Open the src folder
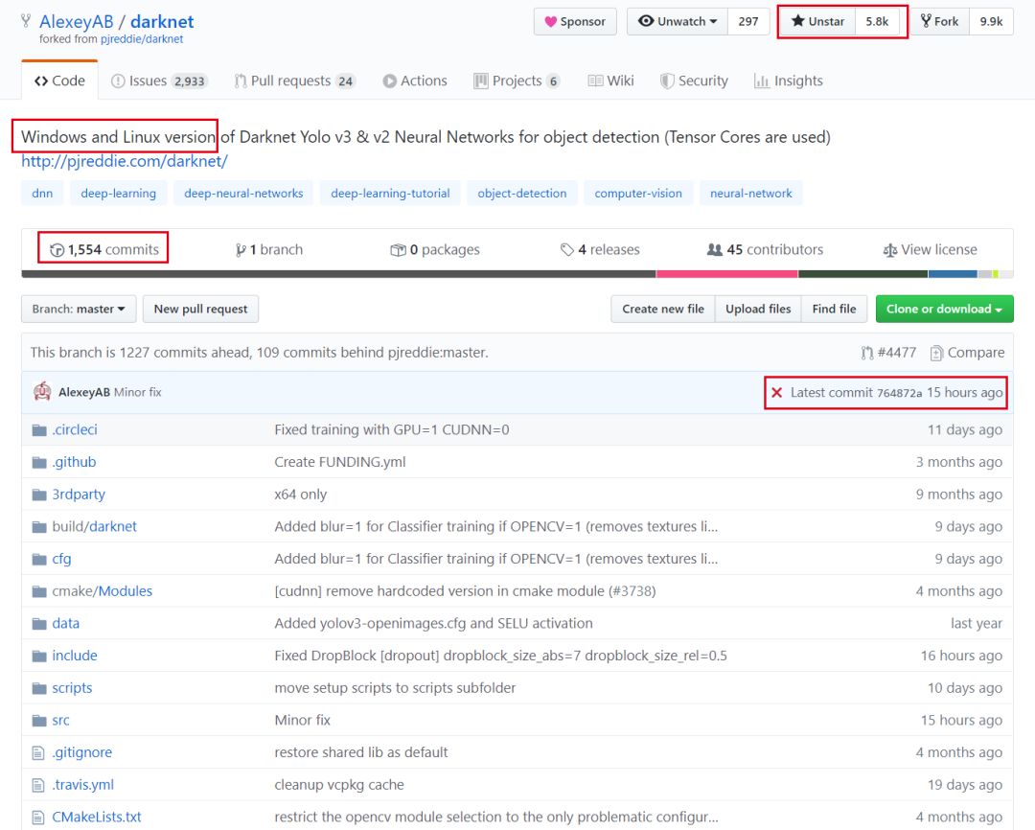Viewport: 1035px width, 830px height. click(60, 721)
